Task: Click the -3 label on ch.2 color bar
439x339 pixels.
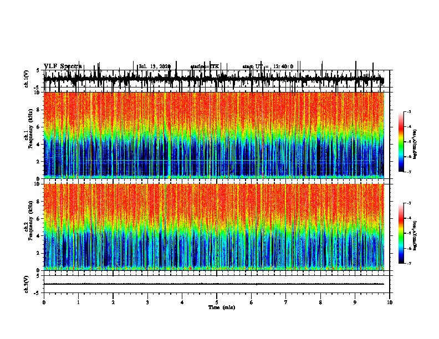Action: (409, 203)
